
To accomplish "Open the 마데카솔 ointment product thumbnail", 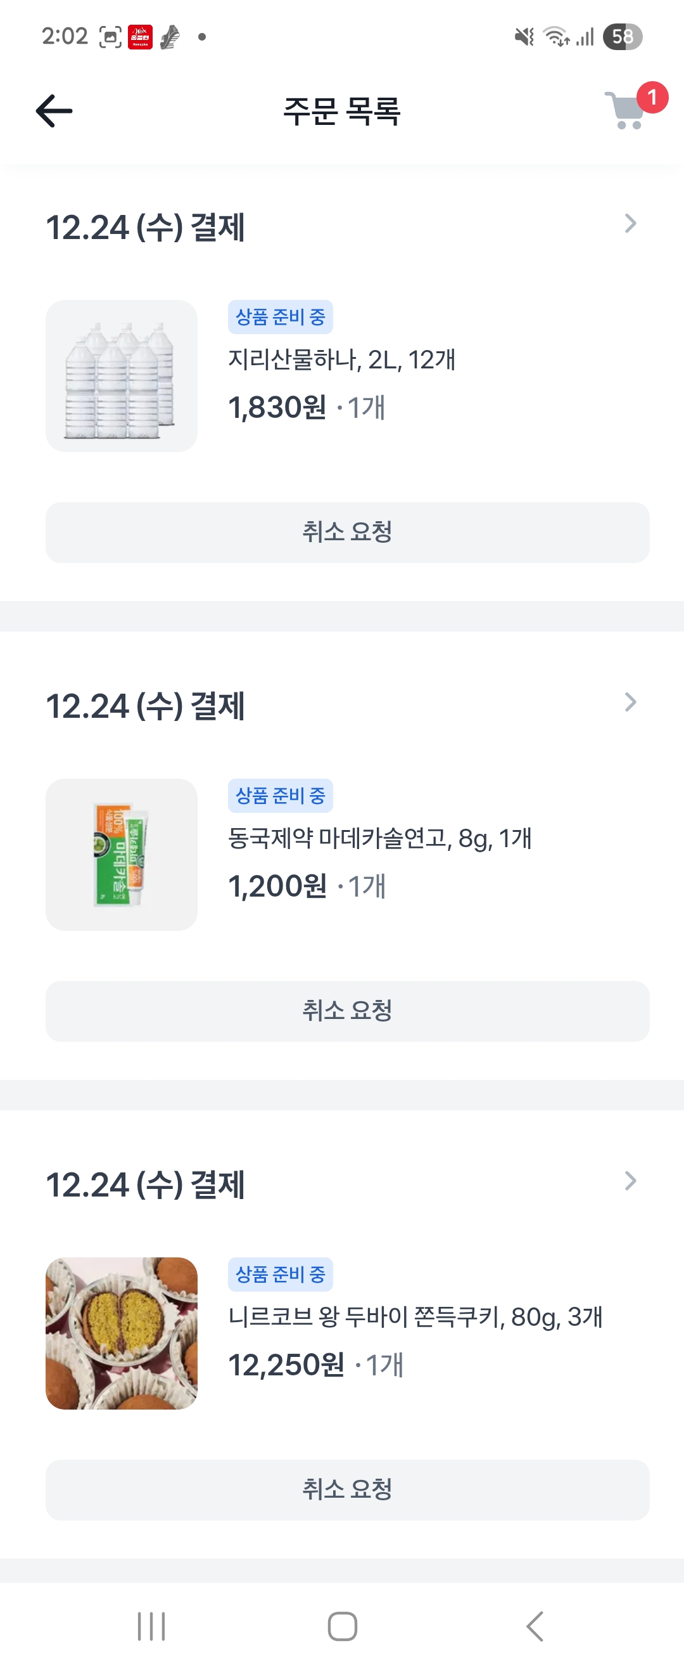I will [x=122, y=855].
